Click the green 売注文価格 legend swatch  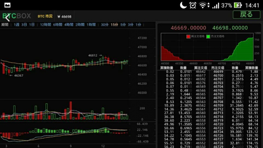[208, 36]
